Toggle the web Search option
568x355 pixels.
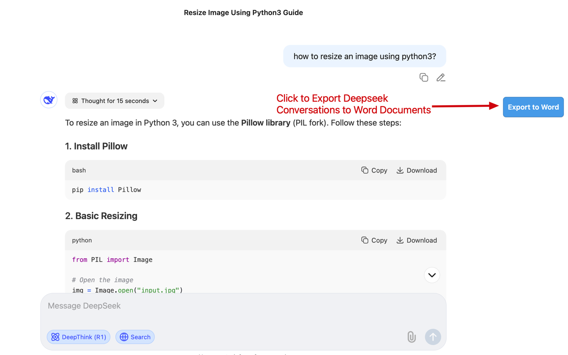point(135,337)
